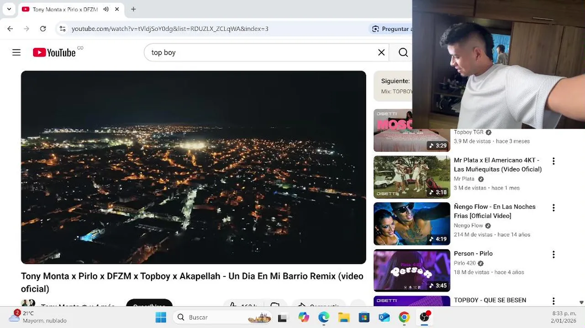
Task: Open more options for En Las Noches Frias
Action: tap(553, 208)
